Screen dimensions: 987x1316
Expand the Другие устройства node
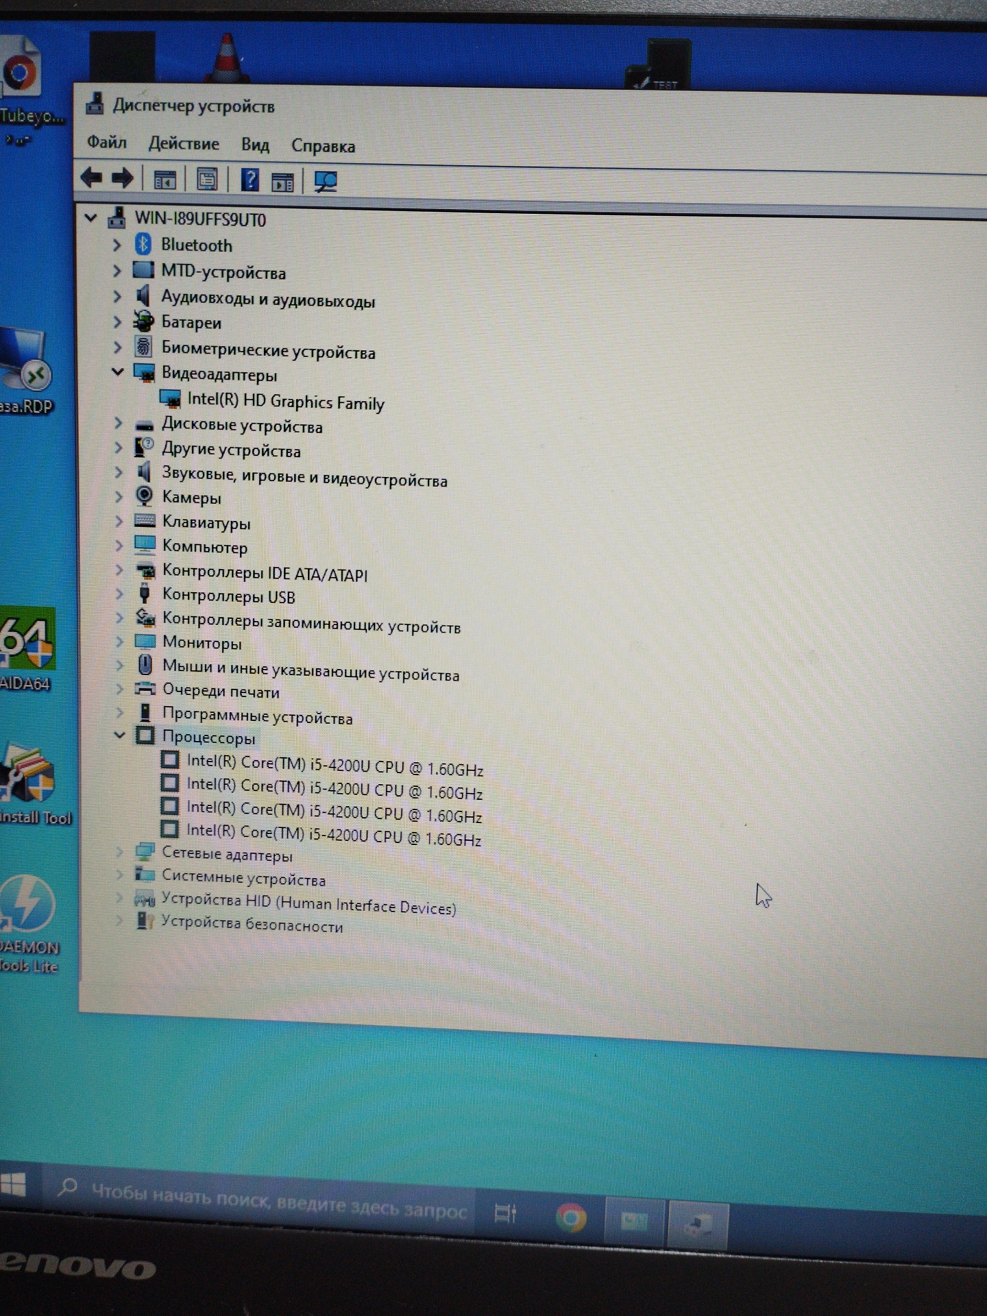(x=118, y=448)
